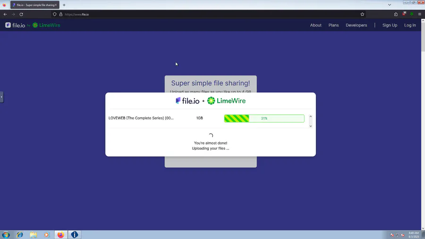
Task: Click the LimeWire logo in the header
Action: 46,25
